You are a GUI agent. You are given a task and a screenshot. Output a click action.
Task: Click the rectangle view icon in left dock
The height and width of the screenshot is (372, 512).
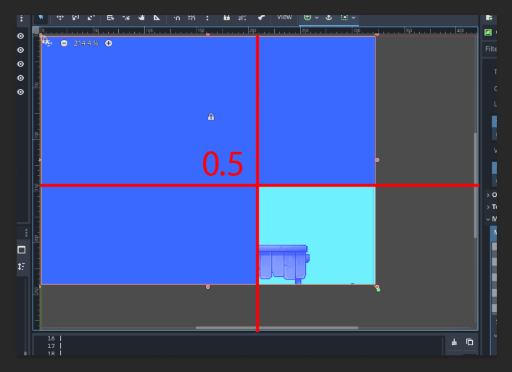pyautogui.click(x=22, y=250)
